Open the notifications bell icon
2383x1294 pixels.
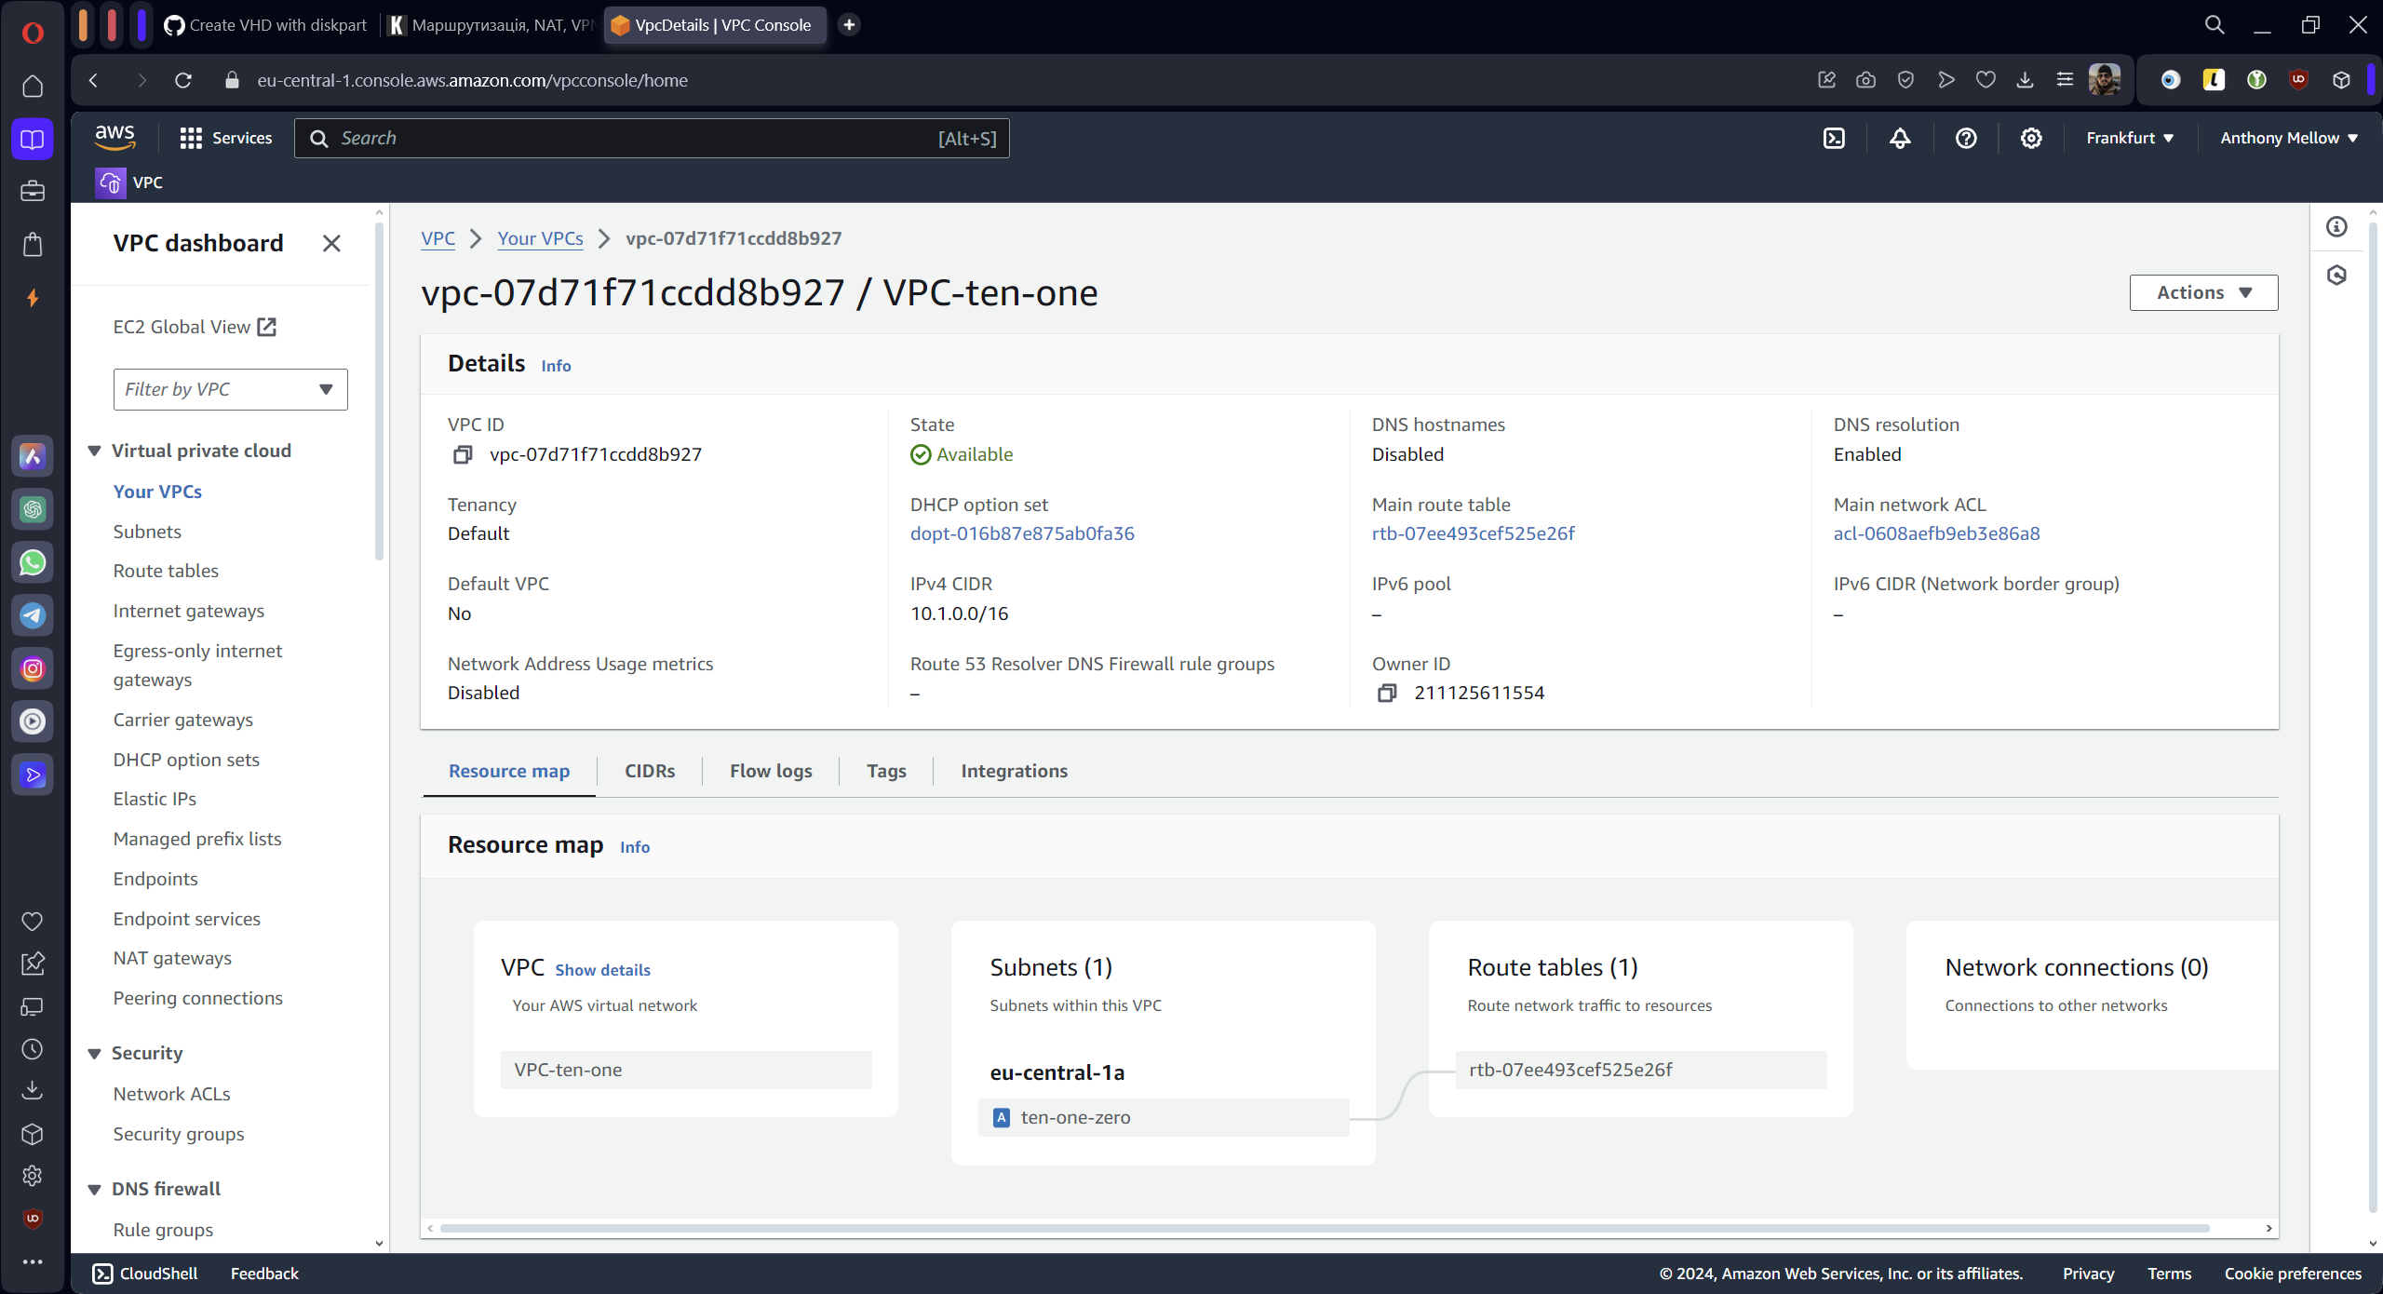coord(1900,138)
